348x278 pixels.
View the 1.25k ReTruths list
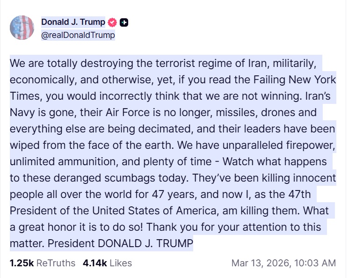(42, 263)
